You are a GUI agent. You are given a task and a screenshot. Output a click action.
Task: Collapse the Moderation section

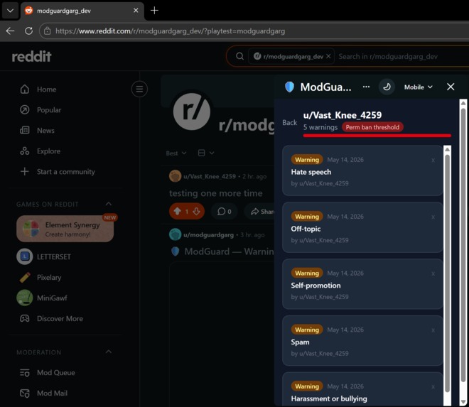[109, 352]
